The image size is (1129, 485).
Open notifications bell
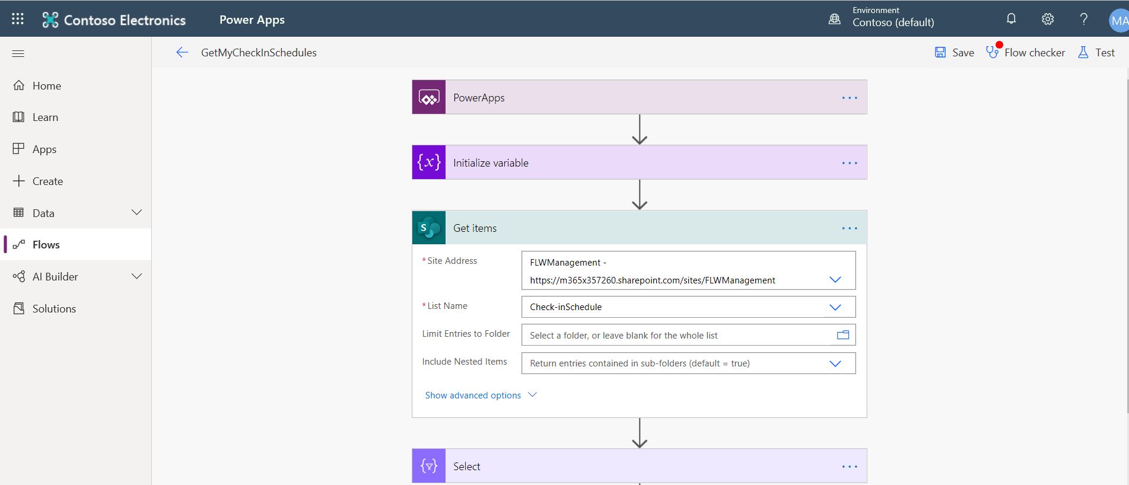click(x=1012, y=19)
